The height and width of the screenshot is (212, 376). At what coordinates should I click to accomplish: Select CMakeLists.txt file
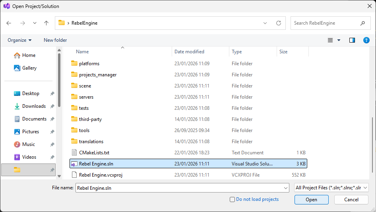(x=188, y=153)
